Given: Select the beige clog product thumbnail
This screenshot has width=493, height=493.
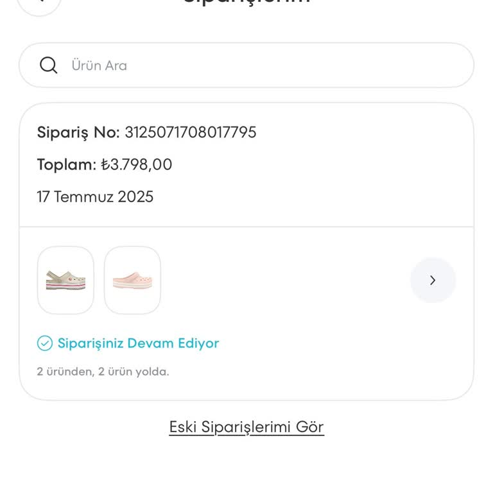Looking at the screenshot, I should click(65, 280).
